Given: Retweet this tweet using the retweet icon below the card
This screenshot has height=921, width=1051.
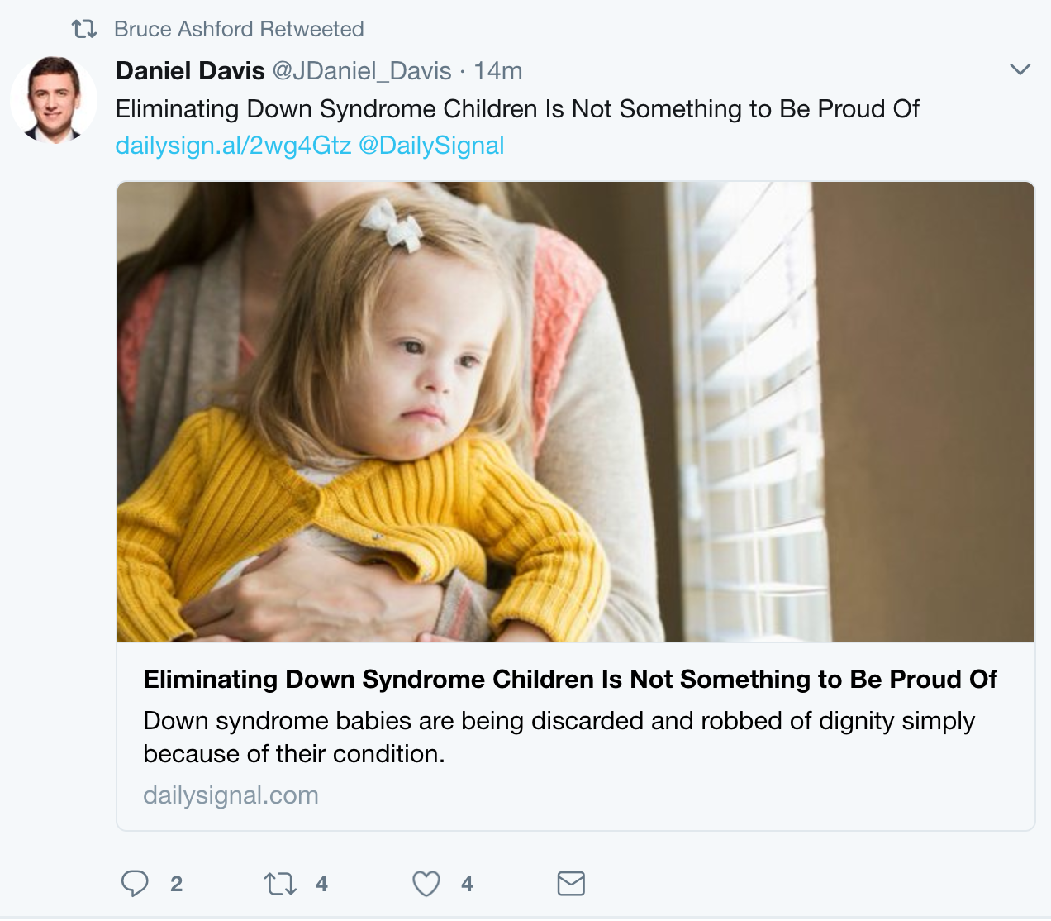Looking at the screenshot, I should pos(280,885).
